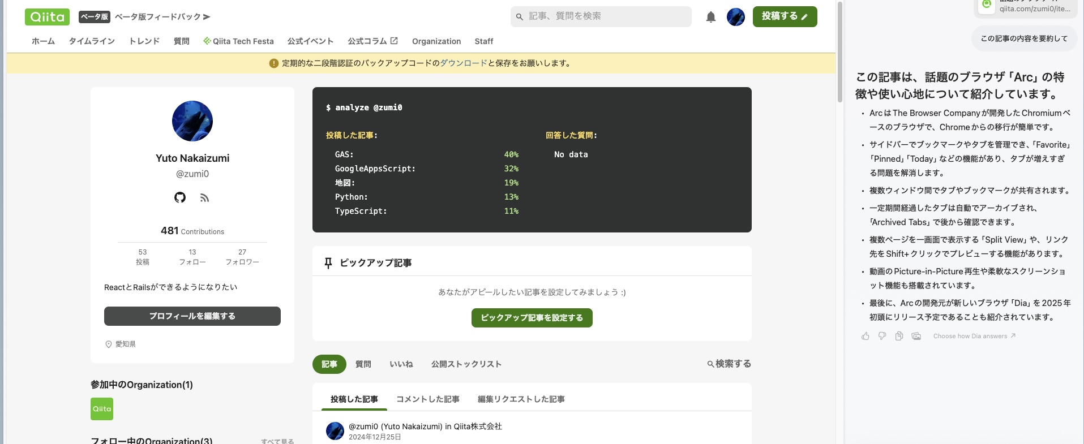Click the GitHub icon on profile card

pos(180,197)
